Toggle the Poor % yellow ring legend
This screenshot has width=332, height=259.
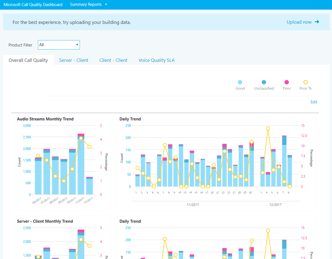(305, 82)
